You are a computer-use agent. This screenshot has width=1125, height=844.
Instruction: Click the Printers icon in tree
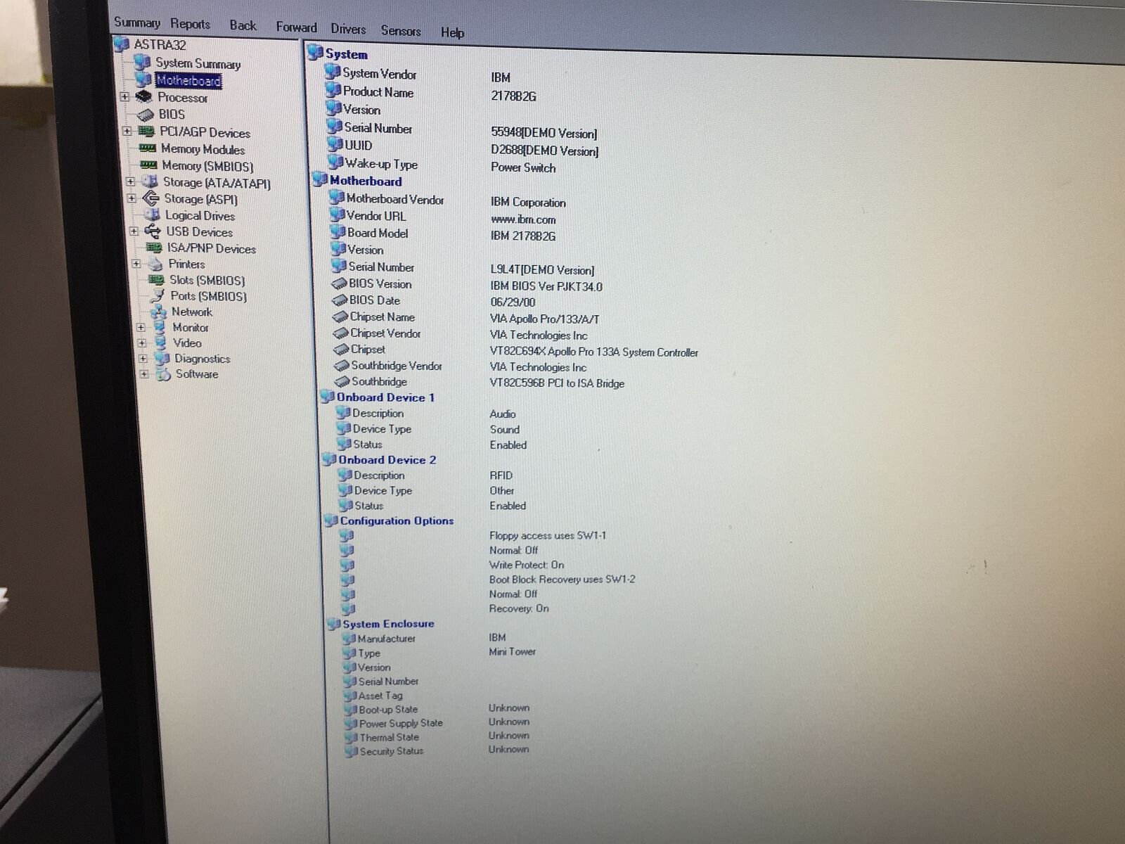(x=155, y=264)
